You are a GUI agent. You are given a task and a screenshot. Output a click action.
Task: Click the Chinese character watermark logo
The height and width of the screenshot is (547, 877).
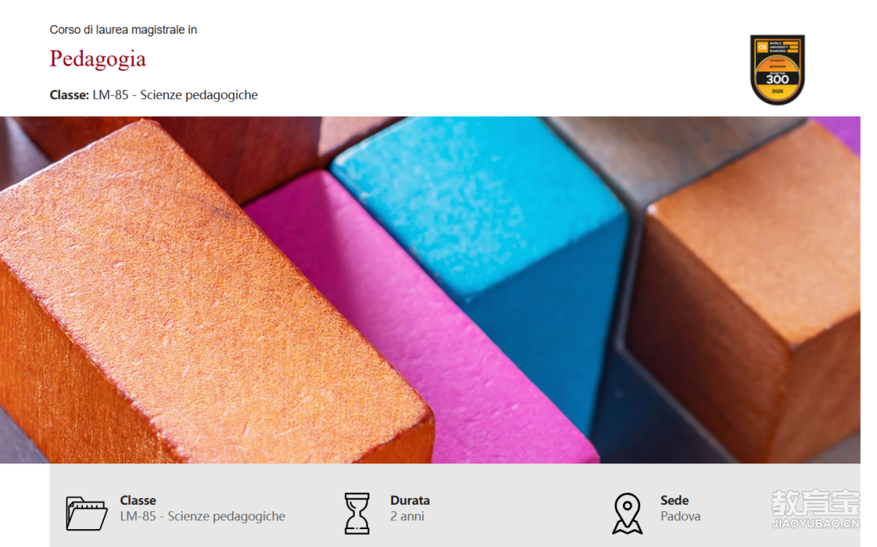815,503
